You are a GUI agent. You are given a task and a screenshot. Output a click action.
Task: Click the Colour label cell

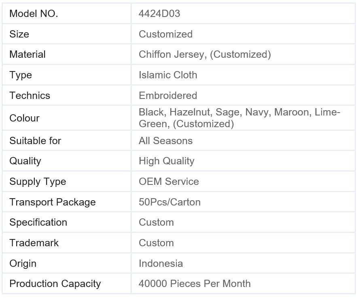(x=24, y=118)
